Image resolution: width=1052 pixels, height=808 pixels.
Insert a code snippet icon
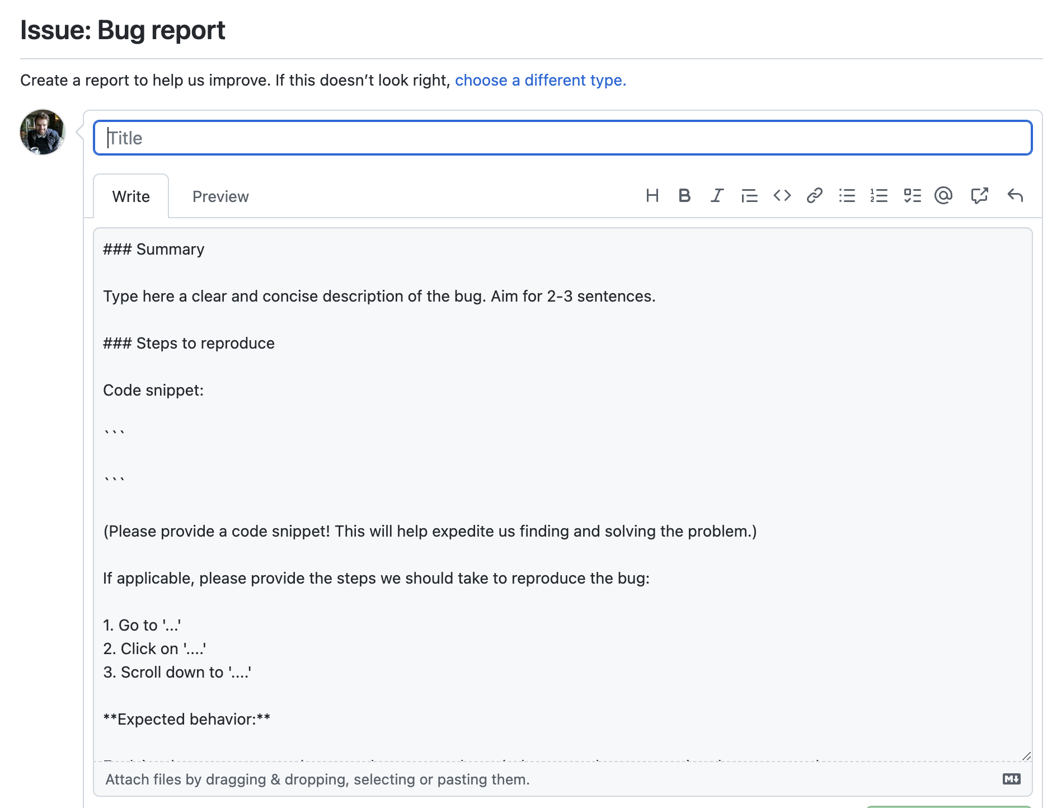point(782,196)
